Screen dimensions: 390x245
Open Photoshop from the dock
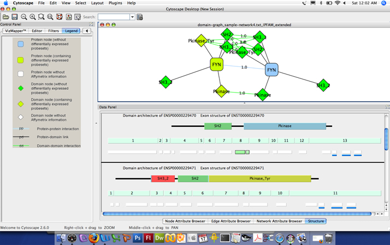click(138, 238)
